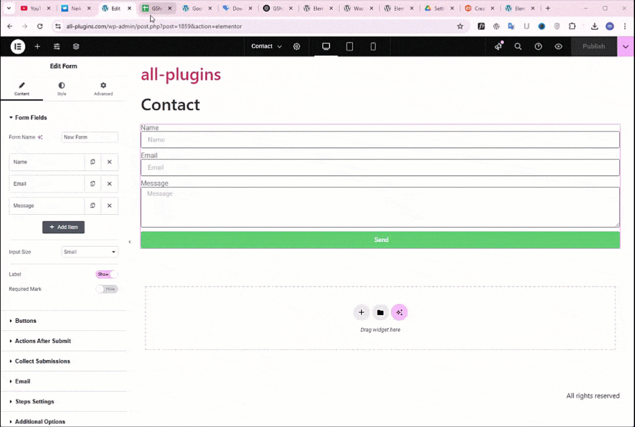Open the Input Size dropdown
This screenshot has height=427, width=635.
[90, 252]
